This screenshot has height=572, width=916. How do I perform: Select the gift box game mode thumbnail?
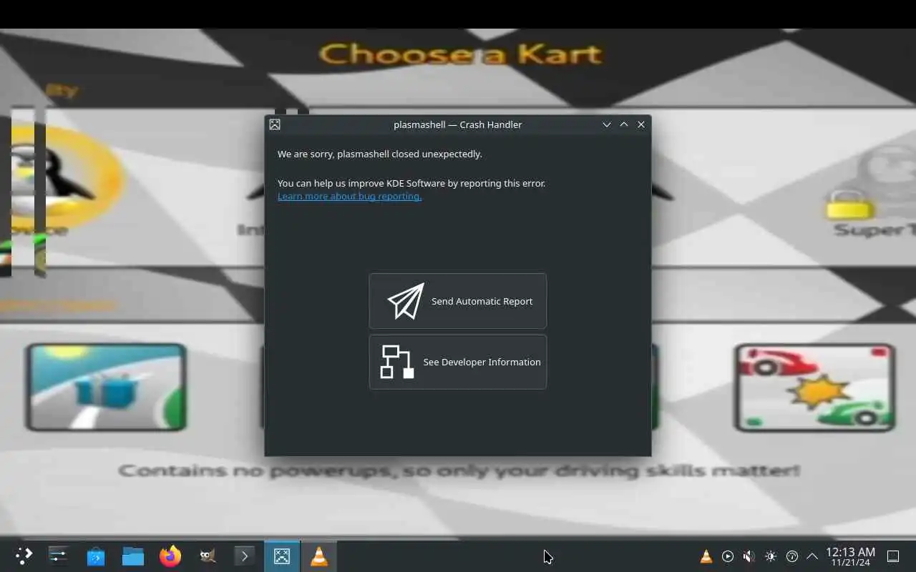click(106, 387)
